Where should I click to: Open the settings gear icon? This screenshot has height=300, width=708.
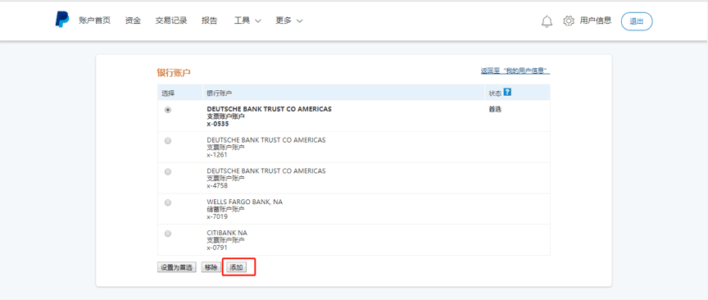click(x=569, y=20)
